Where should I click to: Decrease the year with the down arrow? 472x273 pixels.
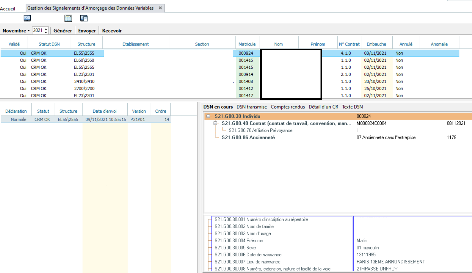click(x=46, y=32)
